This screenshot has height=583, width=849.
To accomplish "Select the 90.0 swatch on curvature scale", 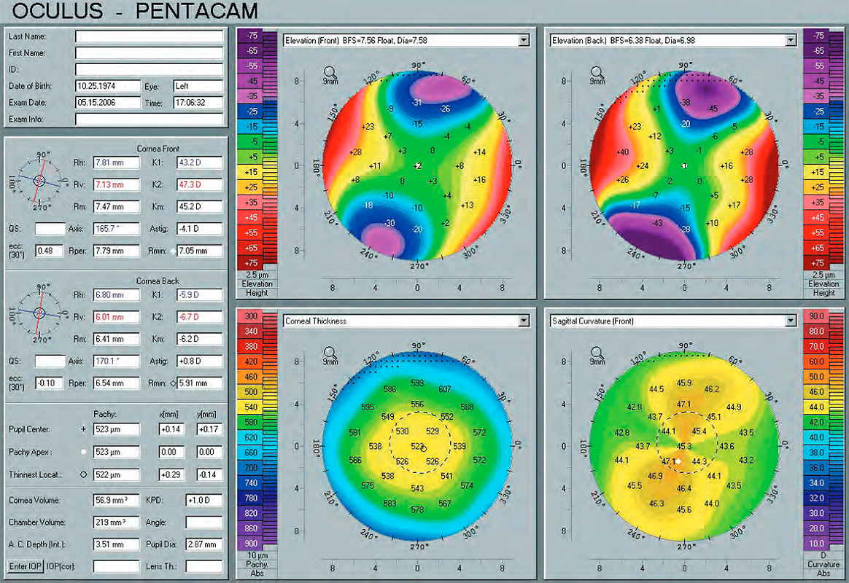I will point(815,316).
